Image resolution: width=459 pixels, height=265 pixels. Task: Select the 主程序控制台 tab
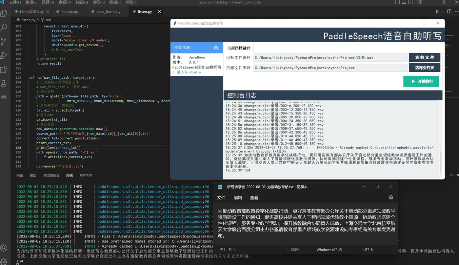pos(239,48)
